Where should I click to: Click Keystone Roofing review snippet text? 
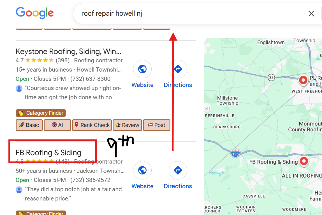pos(73,93)
